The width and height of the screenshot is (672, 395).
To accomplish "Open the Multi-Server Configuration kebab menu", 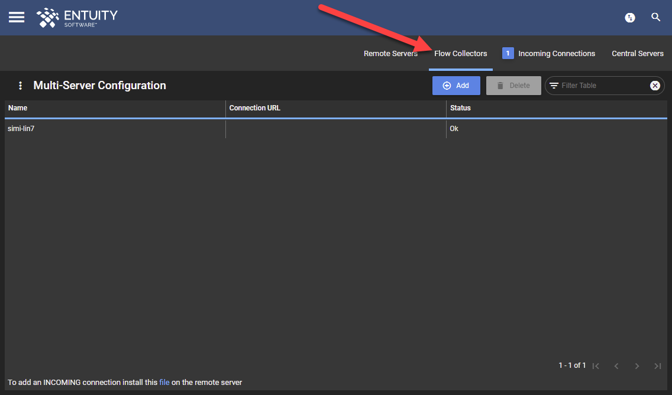I will (20, 86).
